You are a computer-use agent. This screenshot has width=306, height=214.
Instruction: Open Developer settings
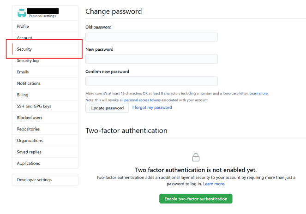tap(45, 180)
